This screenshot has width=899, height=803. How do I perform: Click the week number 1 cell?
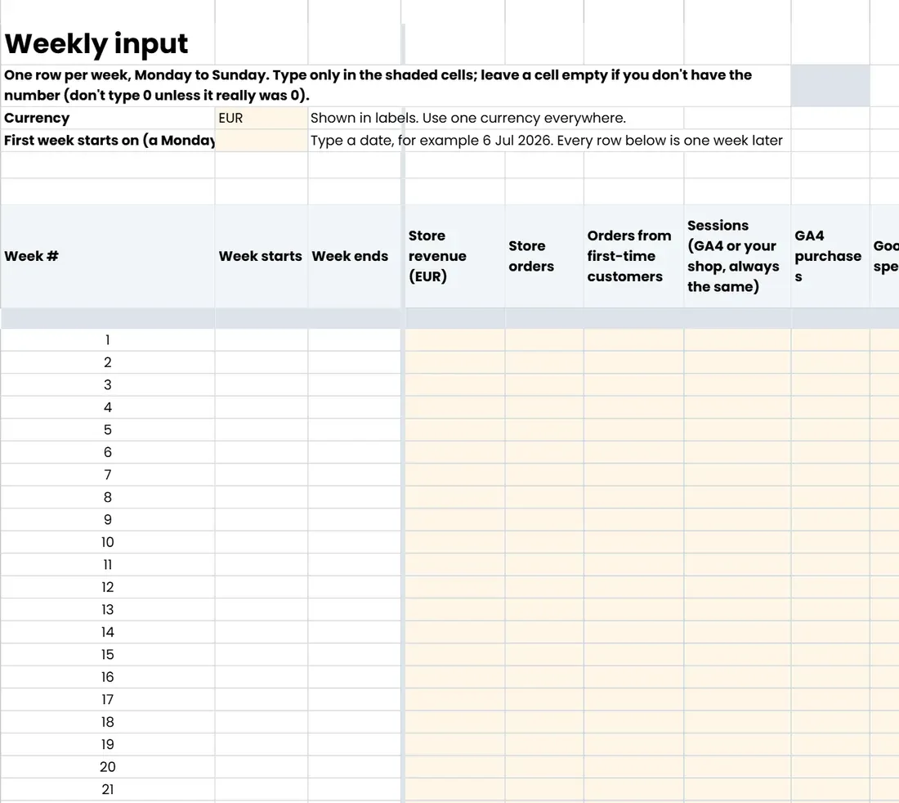(108, 340)
